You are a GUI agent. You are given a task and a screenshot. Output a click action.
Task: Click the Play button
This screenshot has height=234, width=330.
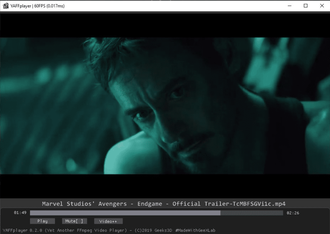[43, 221]
